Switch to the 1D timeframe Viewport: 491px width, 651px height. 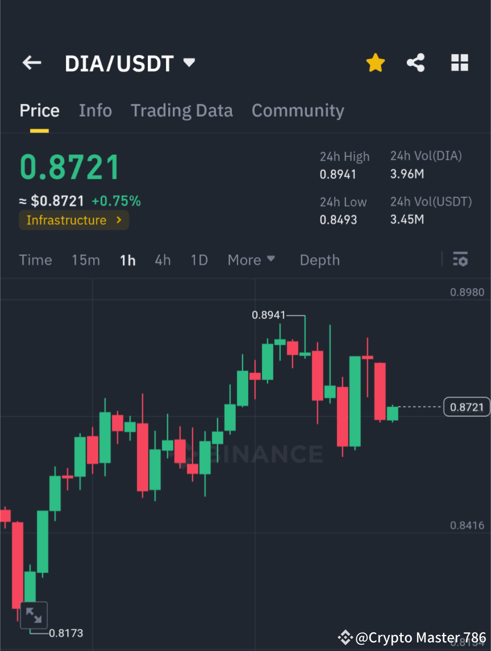pos(199,260)
